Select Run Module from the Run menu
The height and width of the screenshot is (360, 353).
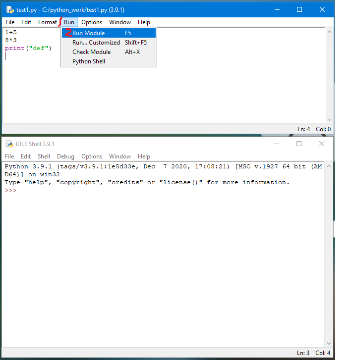89,33
